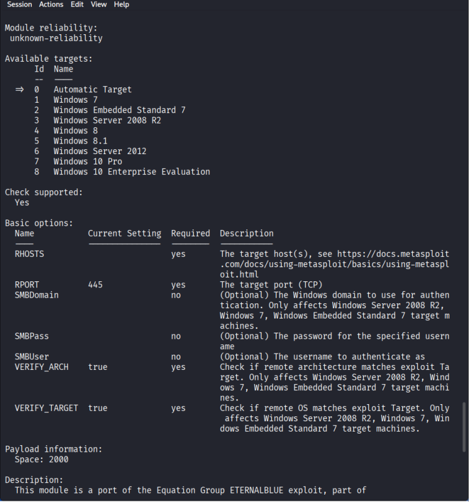Click the RHOSTS option name
The image size is (469, 502).
[x=29, y=254]
